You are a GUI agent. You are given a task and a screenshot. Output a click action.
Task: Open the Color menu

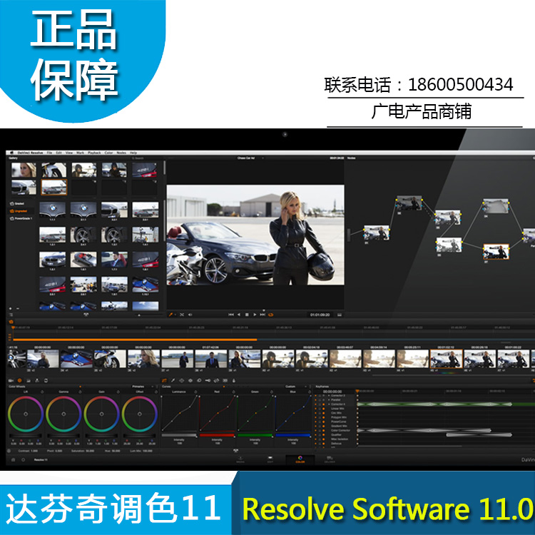tap(108, 153)
